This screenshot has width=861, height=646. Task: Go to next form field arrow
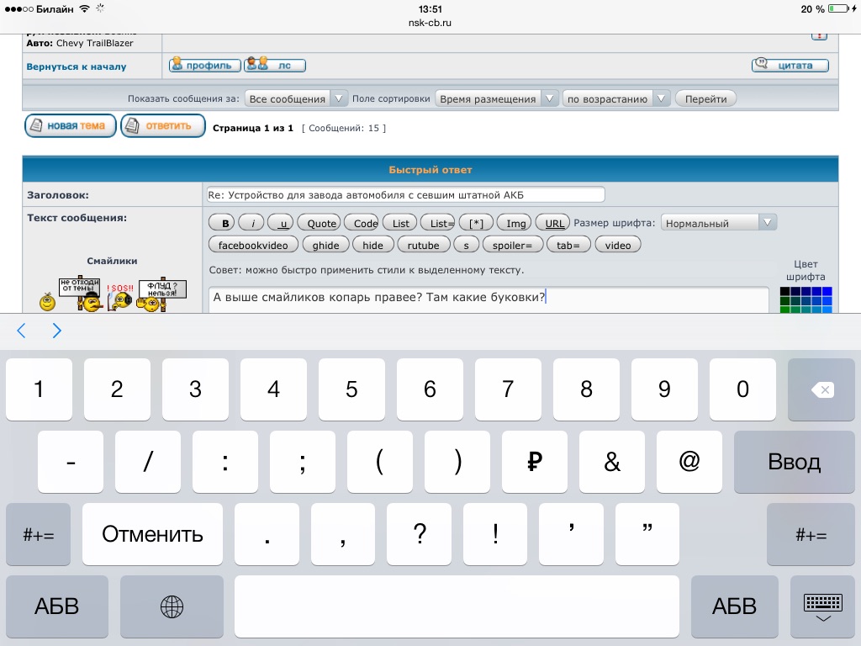[x=57, y=331]
